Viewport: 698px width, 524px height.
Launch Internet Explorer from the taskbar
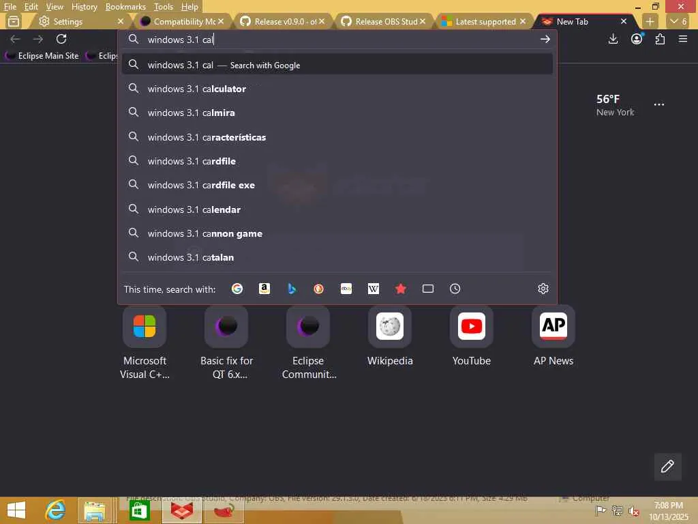[55, 510]
